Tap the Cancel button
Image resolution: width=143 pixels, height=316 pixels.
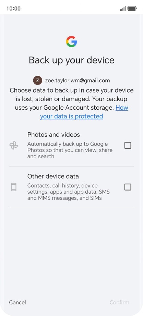17,302
